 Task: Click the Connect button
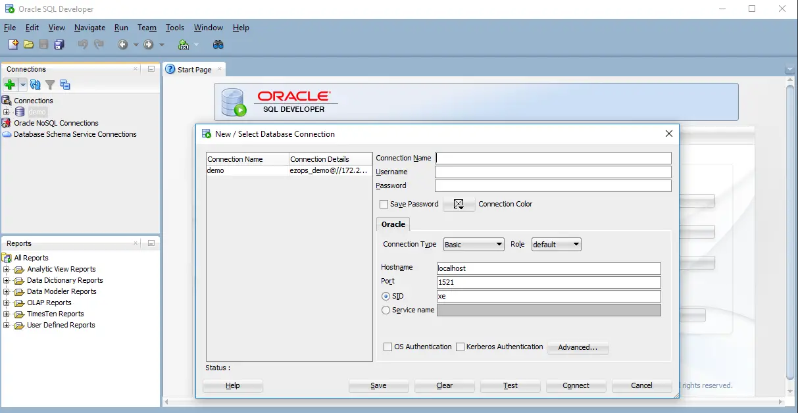click(x=576, y=385)
